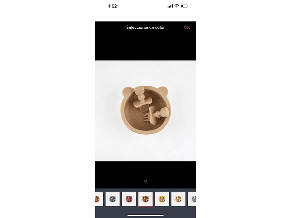Screen dimensions: 291x218
Task: Tap the red OK button
Action: (187, 27)
